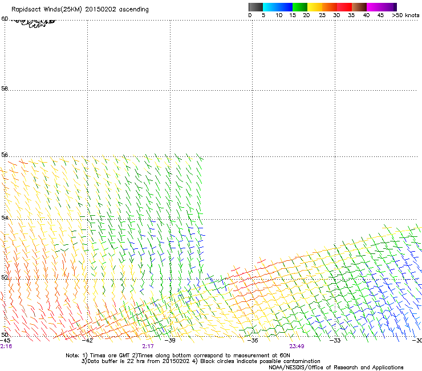Click the latitude label '50'
Image resolution: width=422 pixels, height=371 pixels.
coord(5,334)
